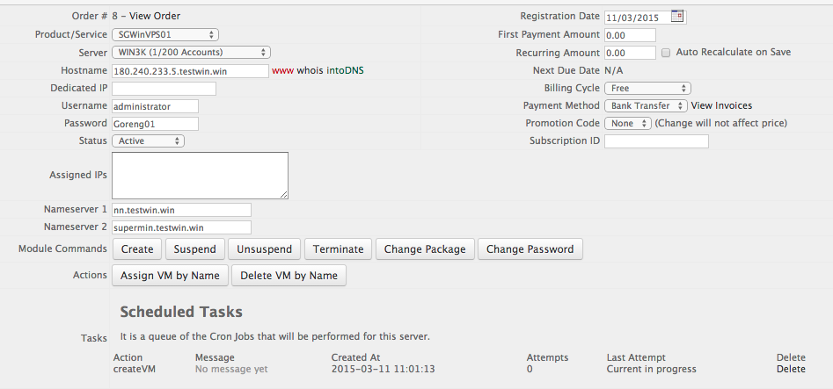833x389 pixels.
Task: Focus the Dedicated IP input field
Action: click(x=164, y=89)
